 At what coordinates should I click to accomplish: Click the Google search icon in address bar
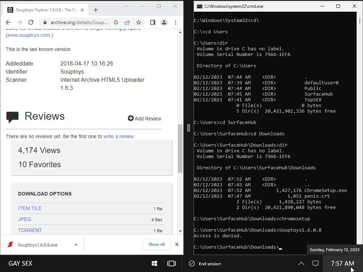[116, 22]
